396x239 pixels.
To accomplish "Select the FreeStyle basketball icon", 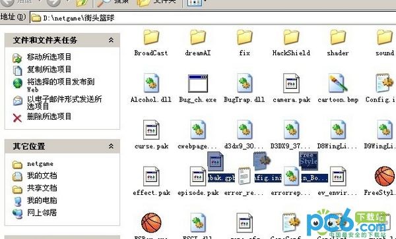I will coord(384,176).
